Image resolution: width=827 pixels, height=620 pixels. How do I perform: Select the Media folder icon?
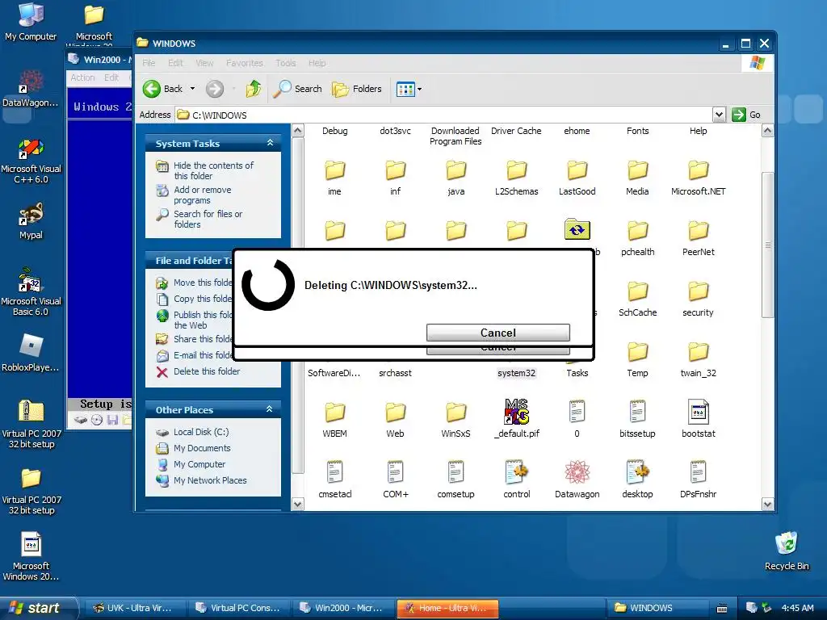[x=637, y=170]
